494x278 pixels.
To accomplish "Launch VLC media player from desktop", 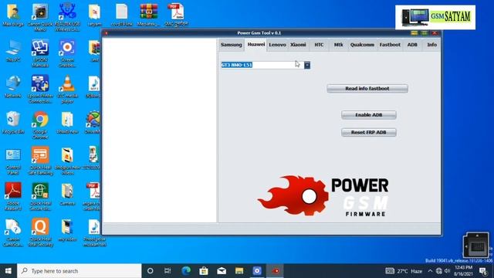I will point(67,90).
